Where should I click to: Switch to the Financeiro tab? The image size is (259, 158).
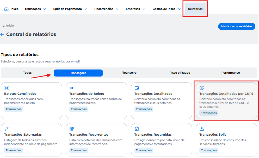129,73
